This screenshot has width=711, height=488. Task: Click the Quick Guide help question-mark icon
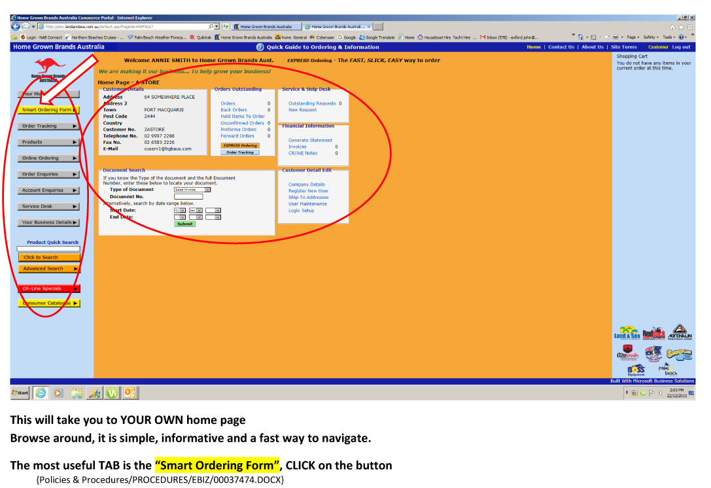260,47
